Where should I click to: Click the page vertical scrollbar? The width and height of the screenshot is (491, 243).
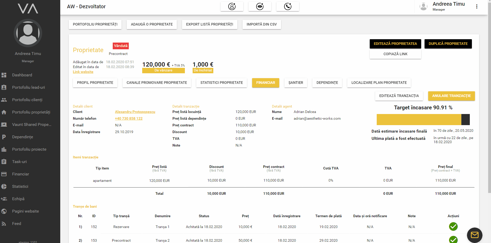pos(489,103)
